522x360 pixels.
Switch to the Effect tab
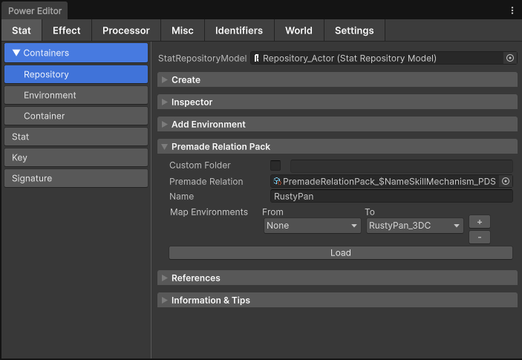[67, 30]
